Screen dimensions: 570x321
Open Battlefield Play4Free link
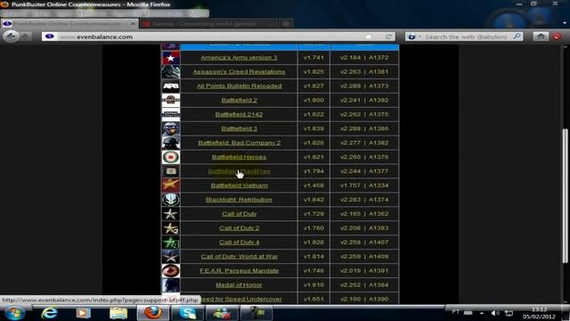click(x=239, y=171)
